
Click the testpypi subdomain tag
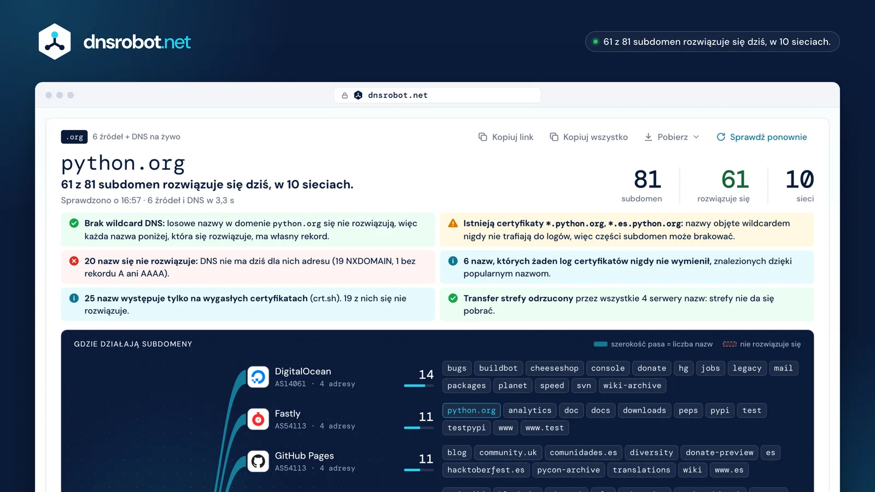pyautogui.click(x=466, y=427)
